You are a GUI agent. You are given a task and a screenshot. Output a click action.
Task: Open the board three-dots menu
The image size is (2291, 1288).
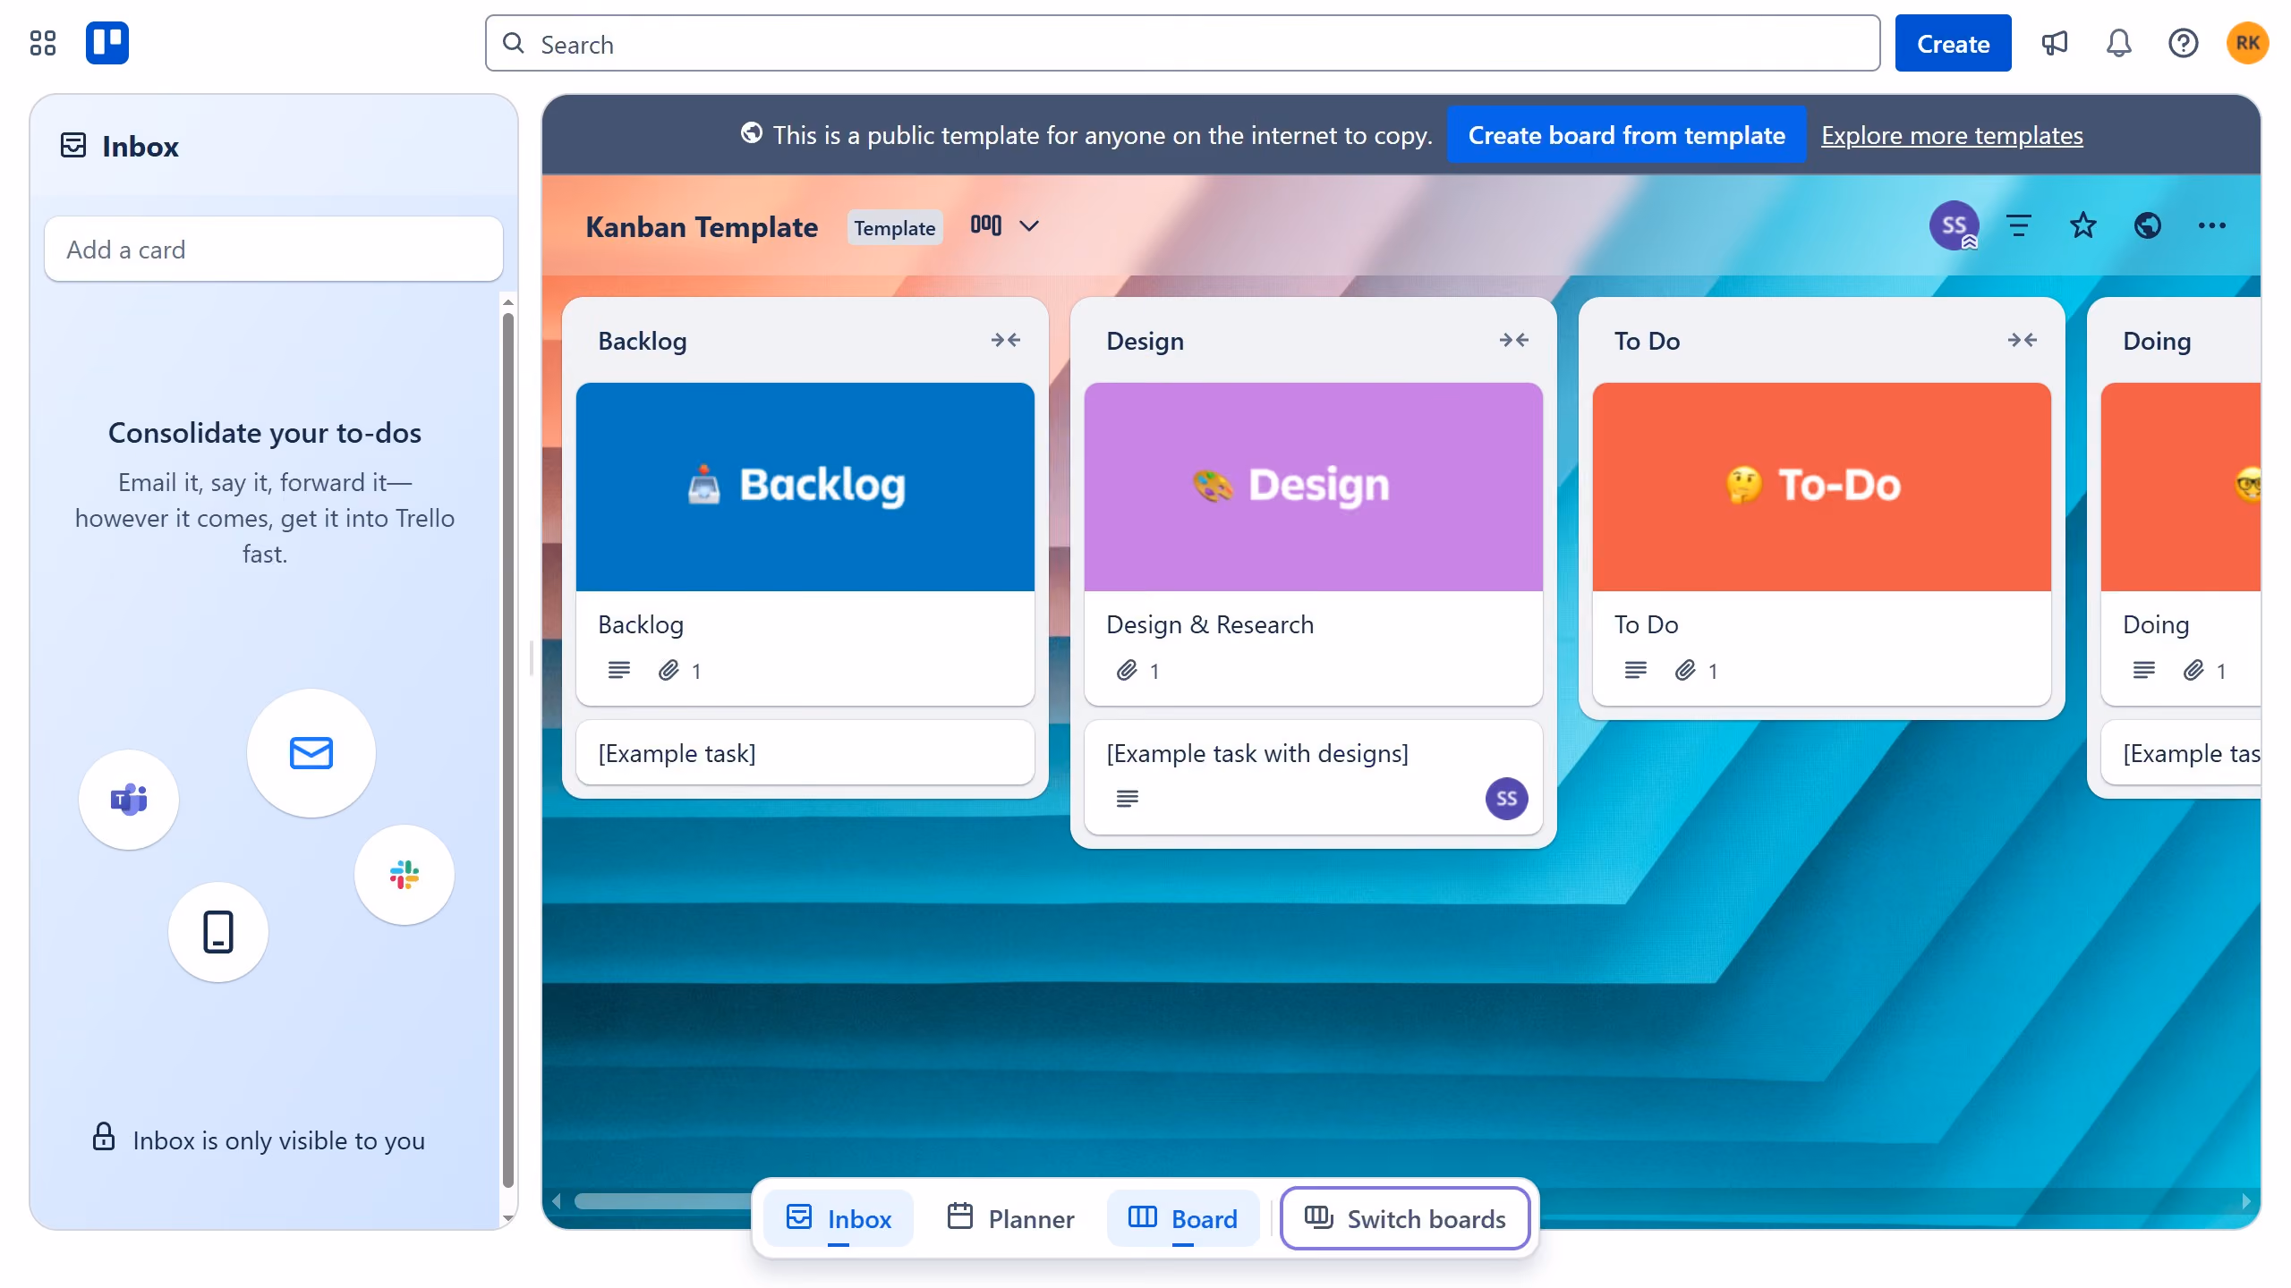coord(2212,225)
